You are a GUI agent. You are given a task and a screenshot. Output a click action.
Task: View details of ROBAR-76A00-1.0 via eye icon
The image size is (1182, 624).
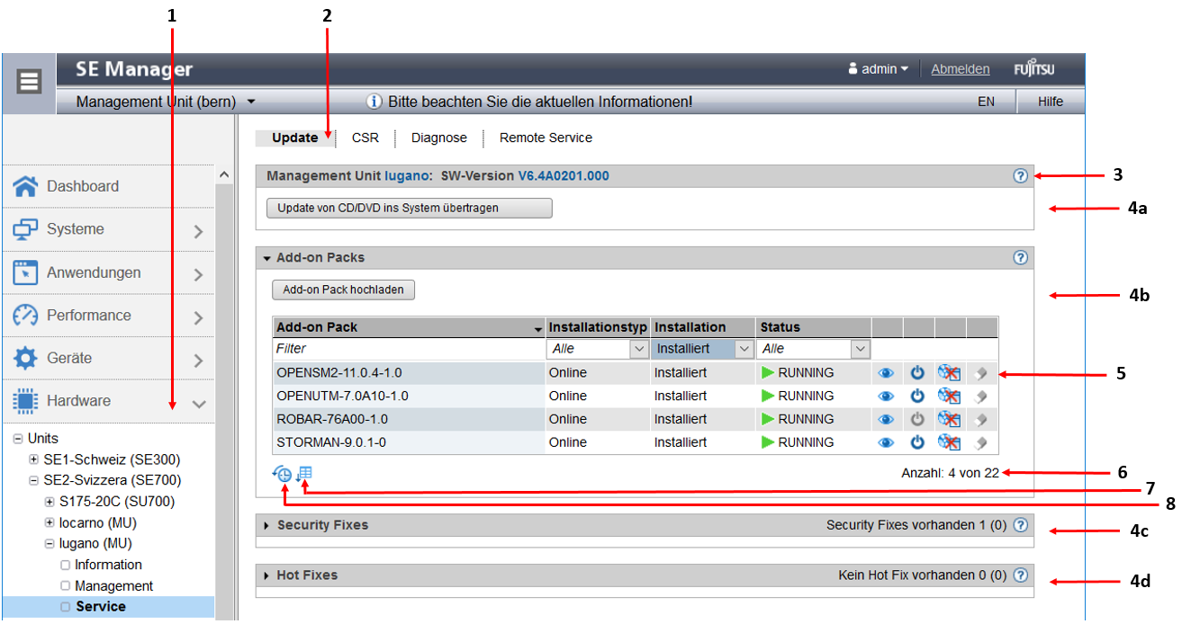(x=887, y=419)
